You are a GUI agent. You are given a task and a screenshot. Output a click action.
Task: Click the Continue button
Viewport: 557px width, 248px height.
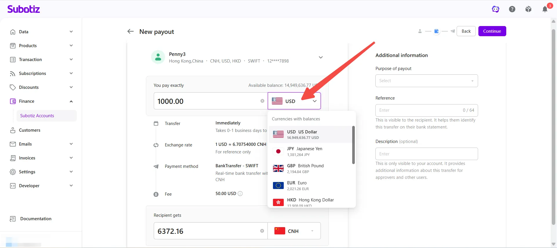coord(492,31)
